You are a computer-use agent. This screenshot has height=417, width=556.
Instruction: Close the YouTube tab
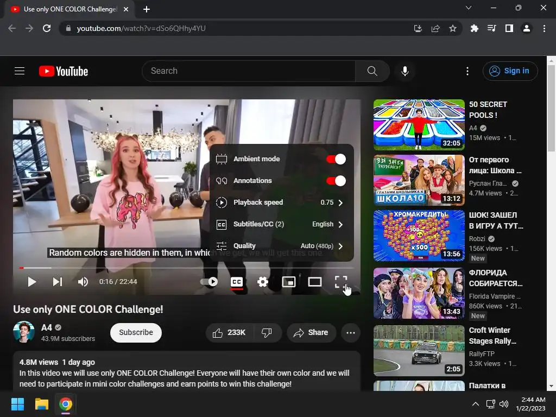coord(126,9)
